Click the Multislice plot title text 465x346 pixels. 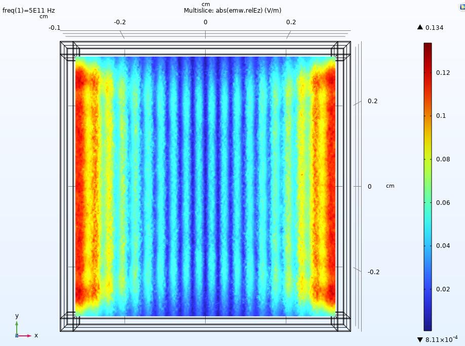[232, 11]
